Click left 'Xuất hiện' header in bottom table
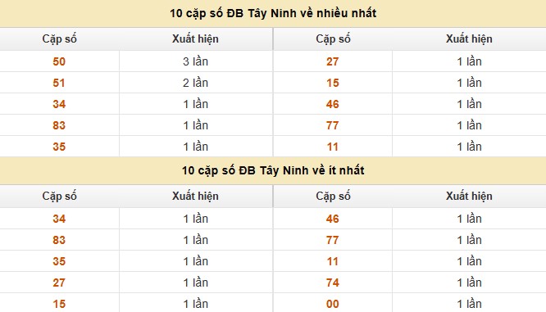 (195, 197)
